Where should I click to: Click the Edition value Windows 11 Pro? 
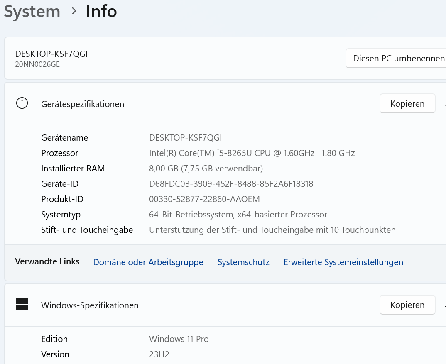pos(179,339)
